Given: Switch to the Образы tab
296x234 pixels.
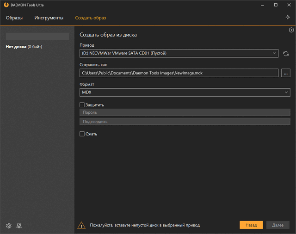Looking at the screenshot, I should point(14,18).
